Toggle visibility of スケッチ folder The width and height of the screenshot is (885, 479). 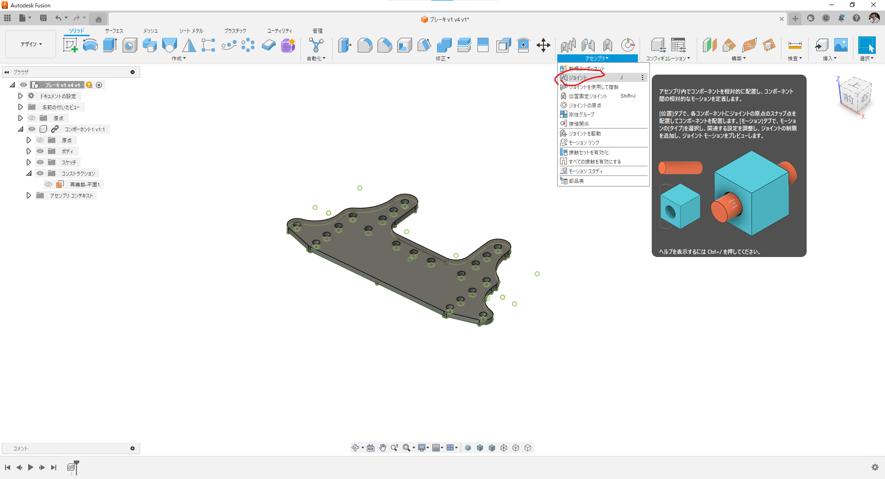pos(40,162)
